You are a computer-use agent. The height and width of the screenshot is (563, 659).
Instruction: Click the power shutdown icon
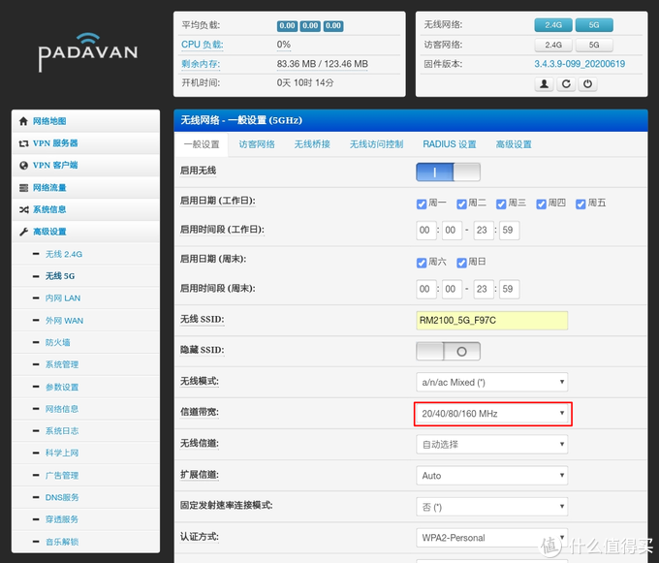pyautogui.click(x=587, y=84)
